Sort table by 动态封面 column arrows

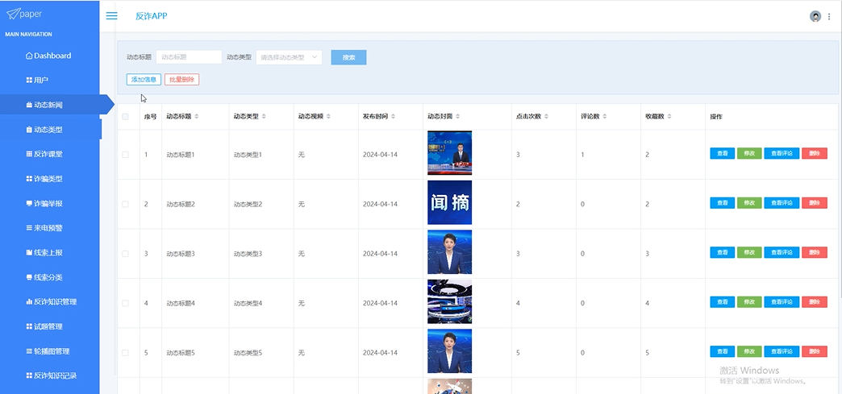(458, 117)
